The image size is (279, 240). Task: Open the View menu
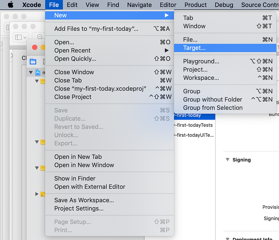pos(92,5)
